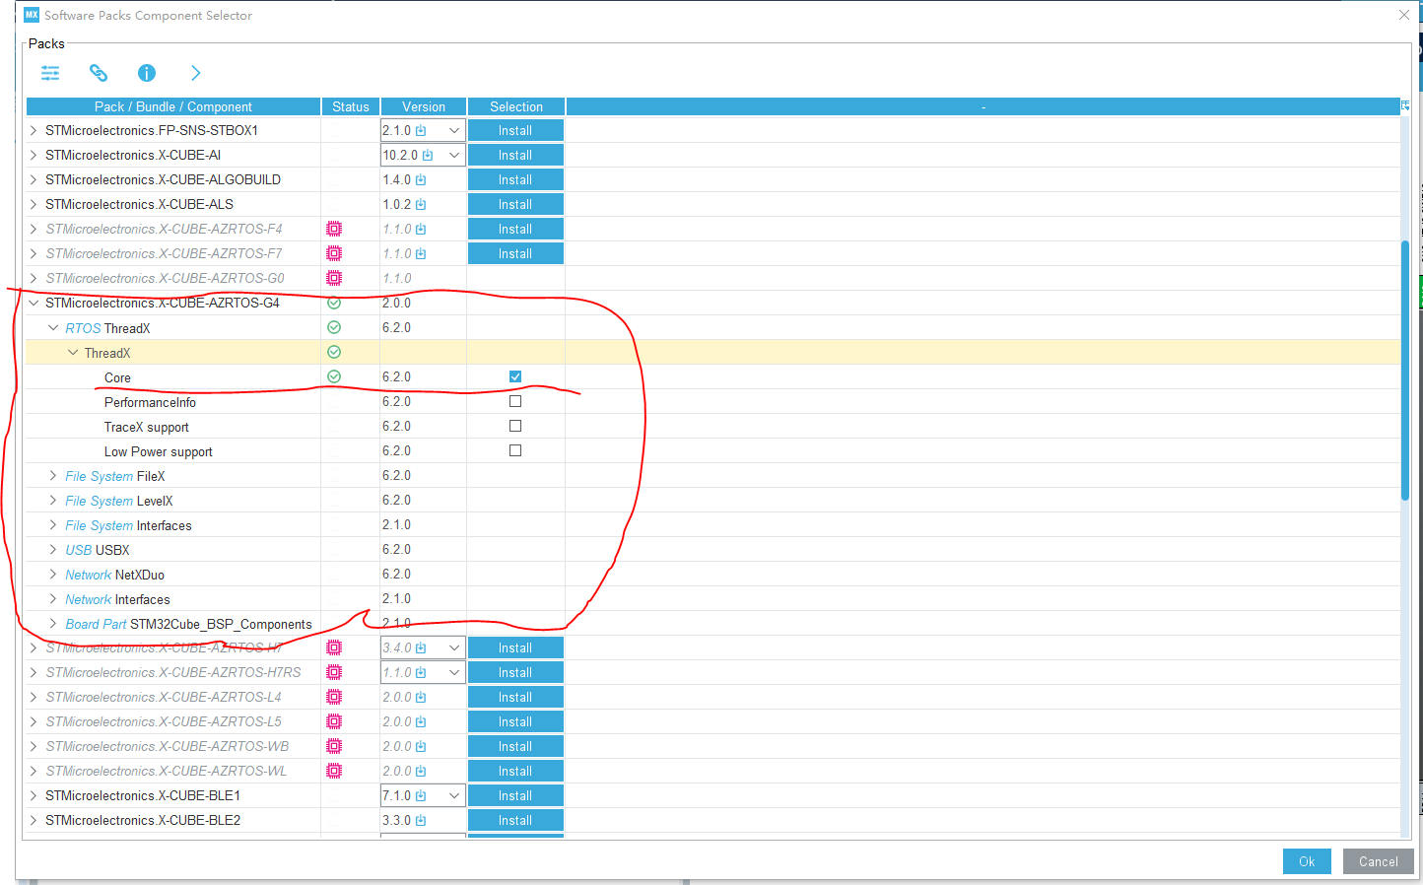
Task: Install the X-CUBE-BLE2 pack
Action: click(x=515, y=820)
